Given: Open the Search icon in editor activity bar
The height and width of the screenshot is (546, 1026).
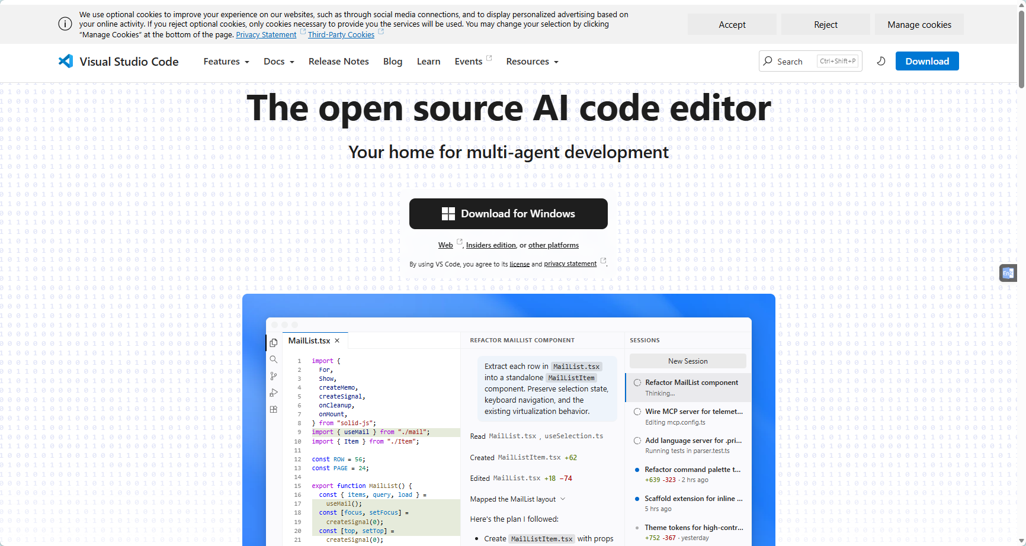Looking at the screenshot, I should (273, 359).
